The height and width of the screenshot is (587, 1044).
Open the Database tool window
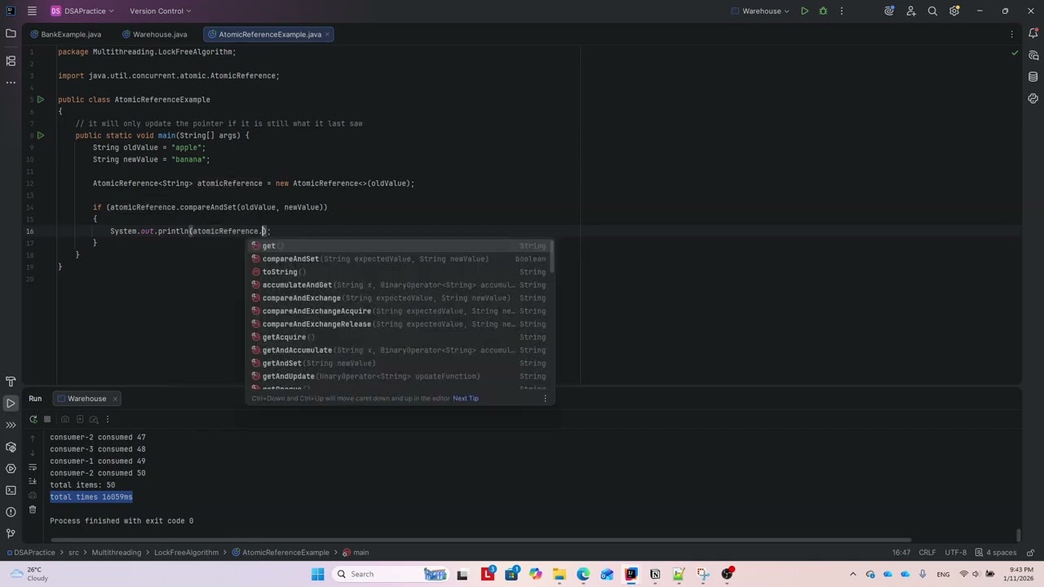pyautogui.click(x=1033, y=77)
